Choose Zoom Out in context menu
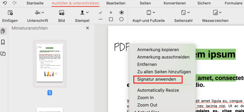The height and width of the screenshot is (112, 244). point(147,105)
